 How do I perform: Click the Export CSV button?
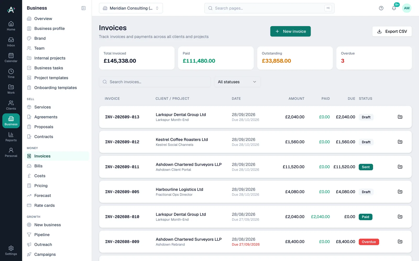[392, 31]
